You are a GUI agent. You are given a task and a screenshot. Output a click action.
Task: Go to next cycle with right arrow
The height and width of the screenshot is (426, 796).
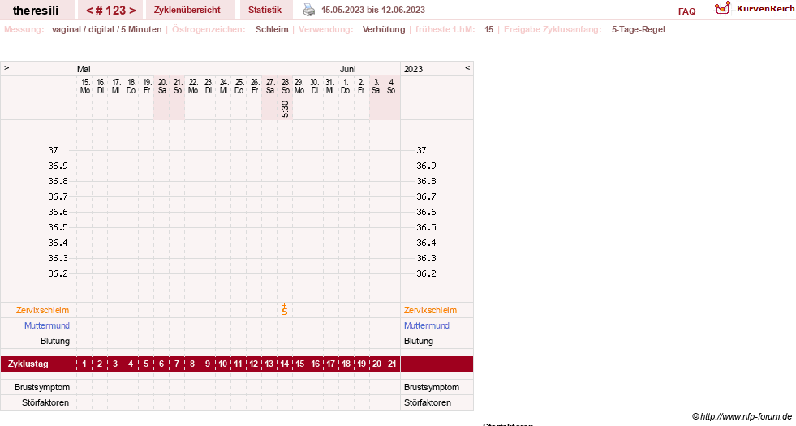pos(132,11)
